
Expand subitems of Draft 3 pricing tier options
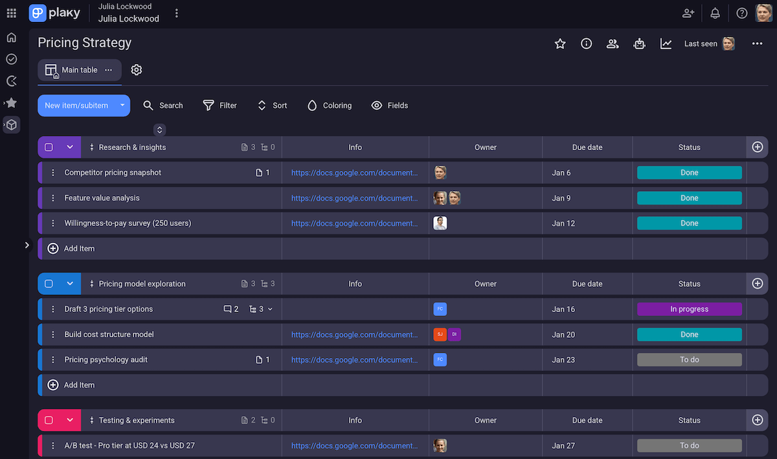(x=270, y=309)
